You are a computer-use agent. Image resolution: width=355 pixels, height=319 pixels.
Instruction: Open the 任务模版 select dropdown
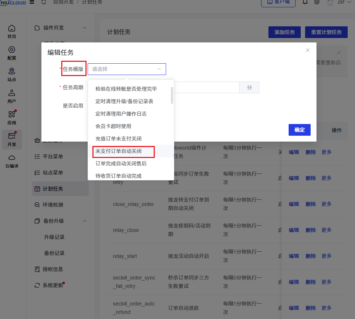pyautogui.click(x=127, y=69)
